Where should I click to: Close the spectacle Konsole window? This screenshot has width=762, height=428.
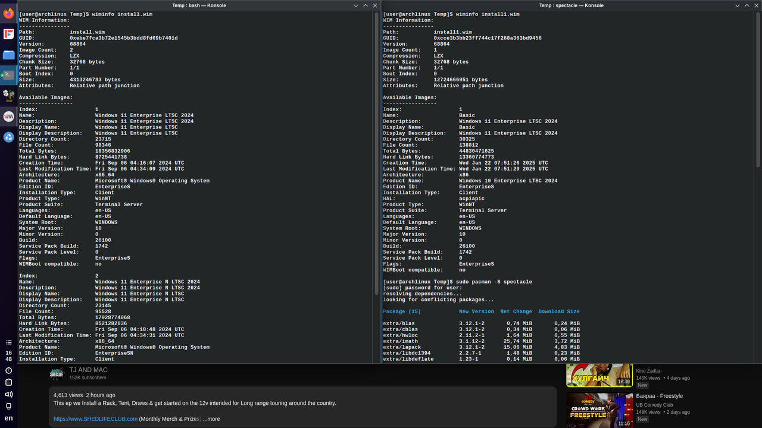[757, 5]
